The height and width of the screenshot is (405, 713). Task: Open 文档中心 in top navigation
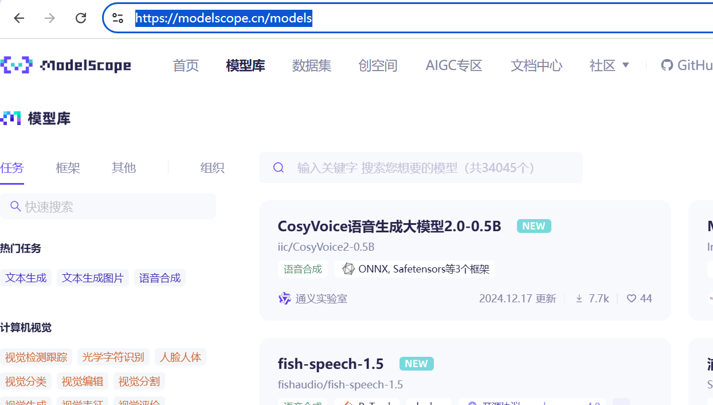pyautogui.click(x=536, y=65)
